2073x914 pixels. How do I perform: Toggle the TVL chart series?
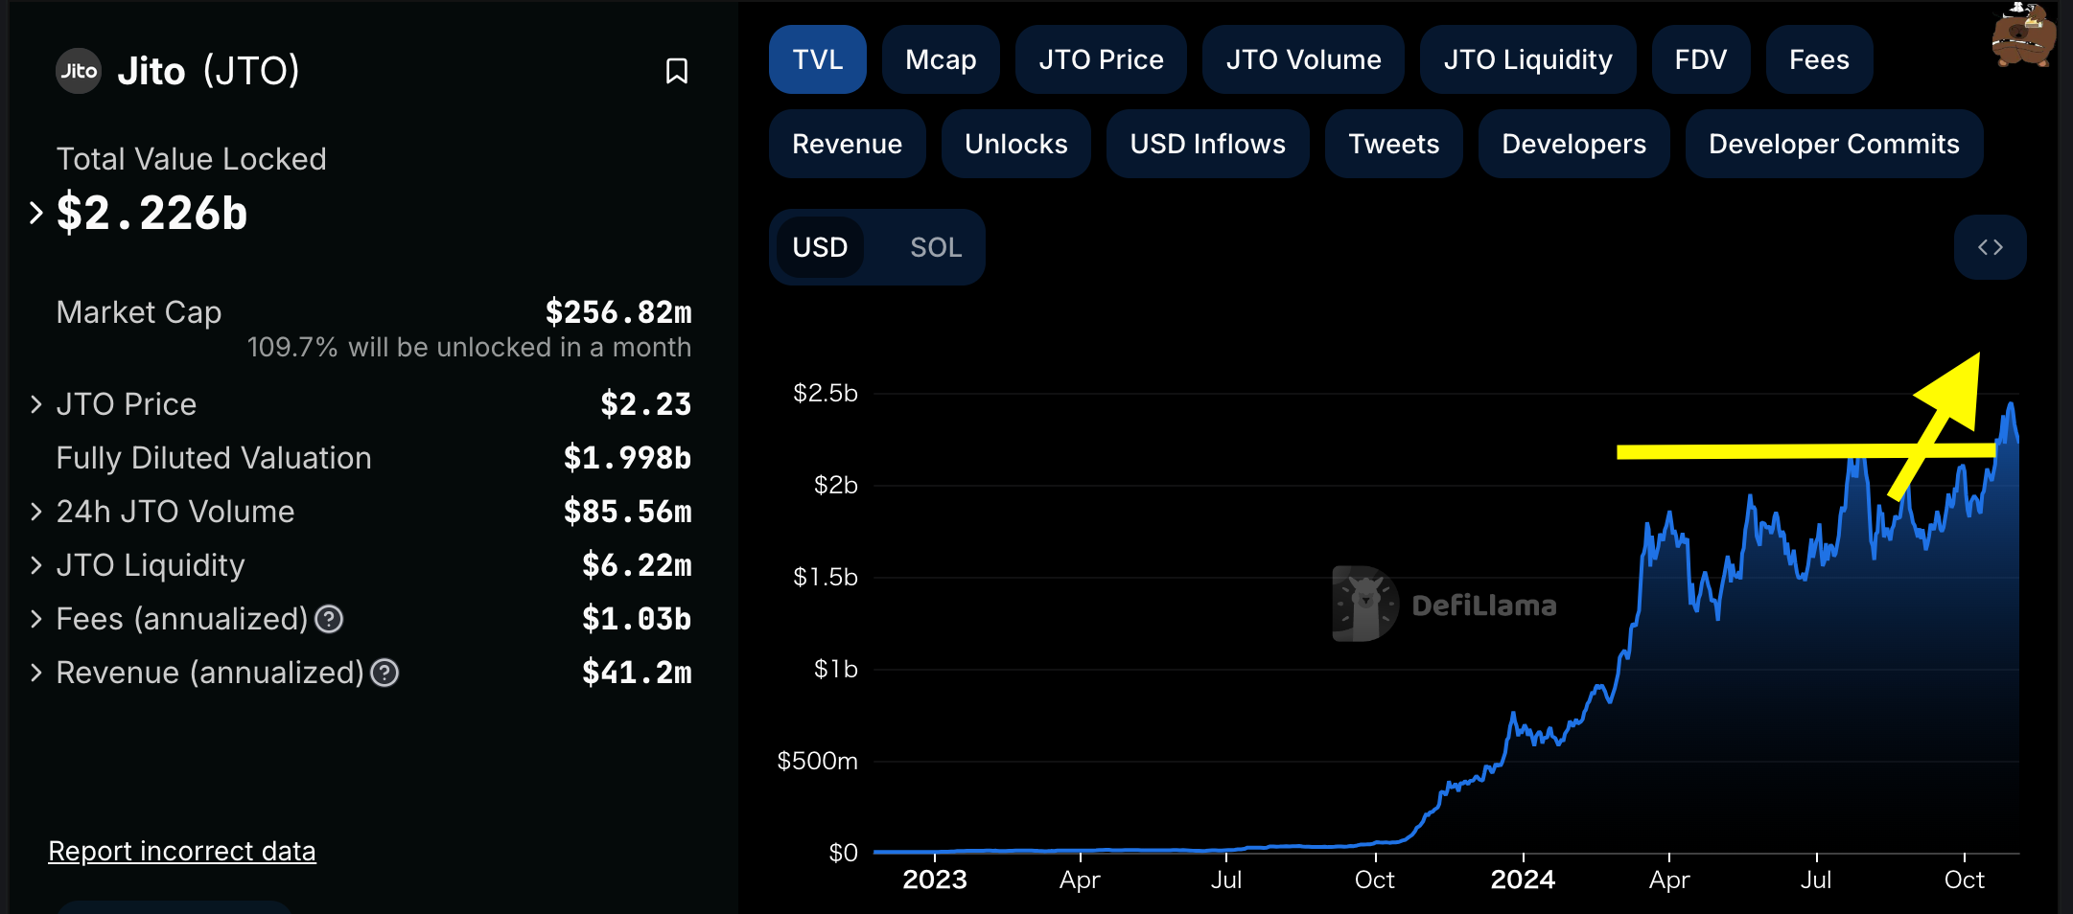(818, 59)
